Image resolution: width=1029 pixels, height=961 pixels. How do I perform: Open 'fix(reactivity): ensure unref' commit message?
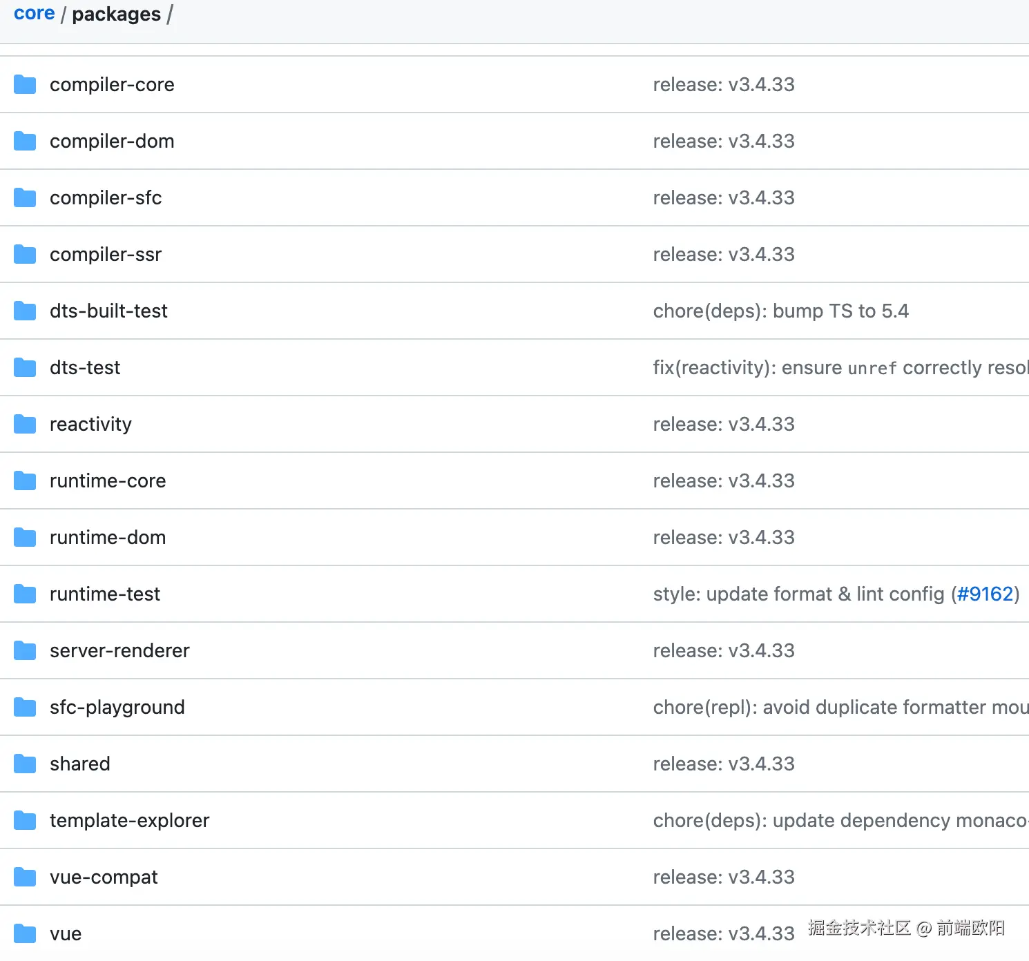841,368
